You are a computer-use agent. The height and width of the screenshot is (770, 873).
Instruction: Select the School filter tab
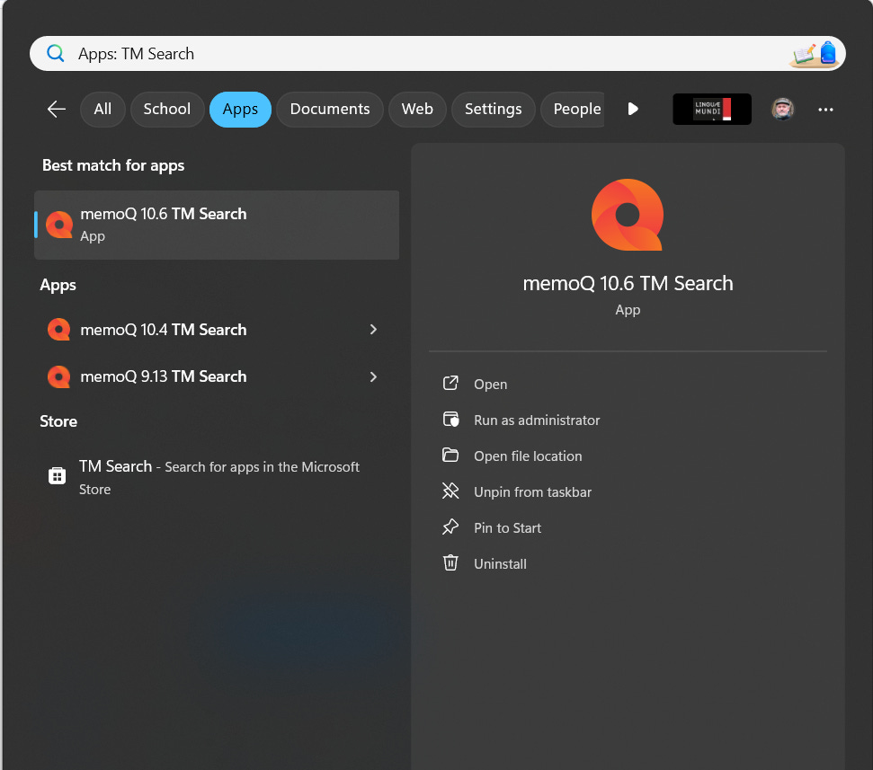point(167,109)
